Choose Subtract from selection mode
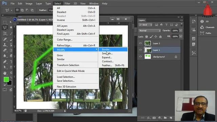The image size is (217, 122). [x=27, y=10]
